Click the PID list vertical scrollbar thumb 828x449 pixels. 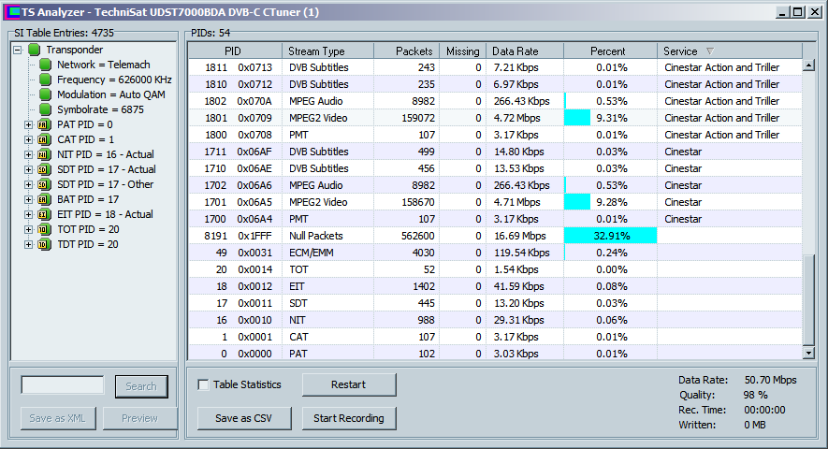click(x=808, y=300)
